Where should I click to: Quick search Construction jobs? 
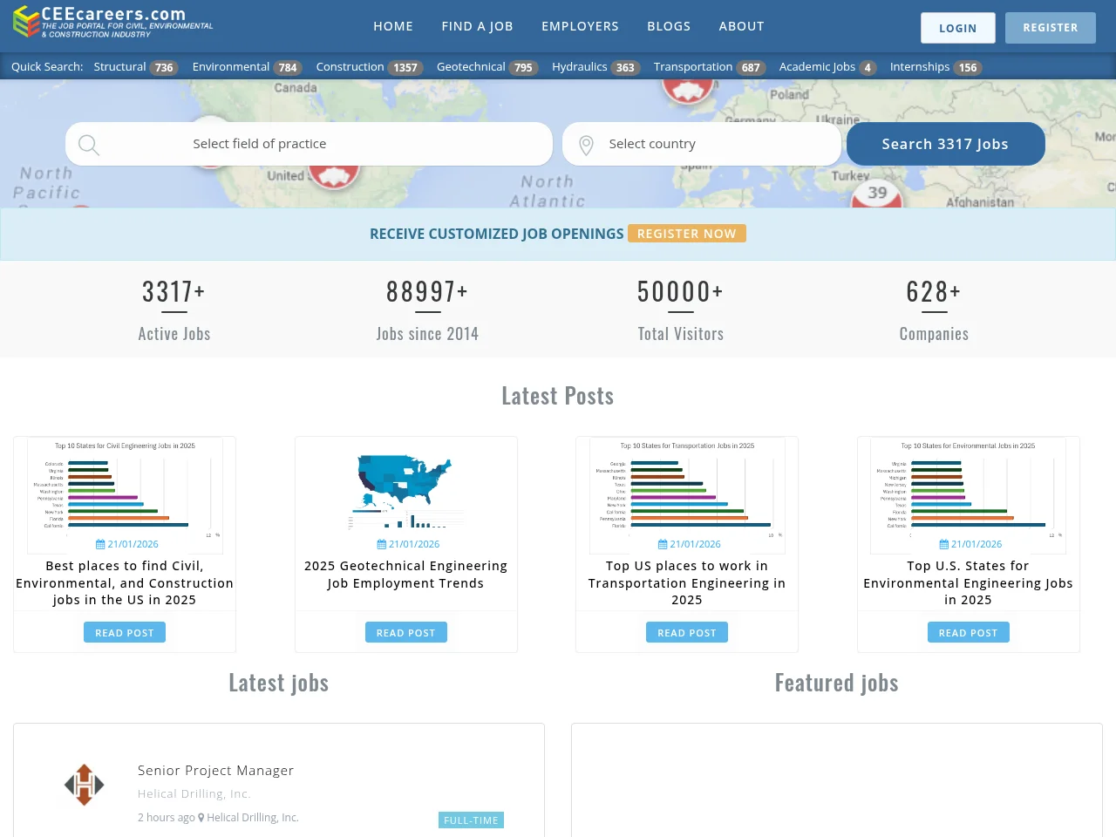tap(369, 67)
